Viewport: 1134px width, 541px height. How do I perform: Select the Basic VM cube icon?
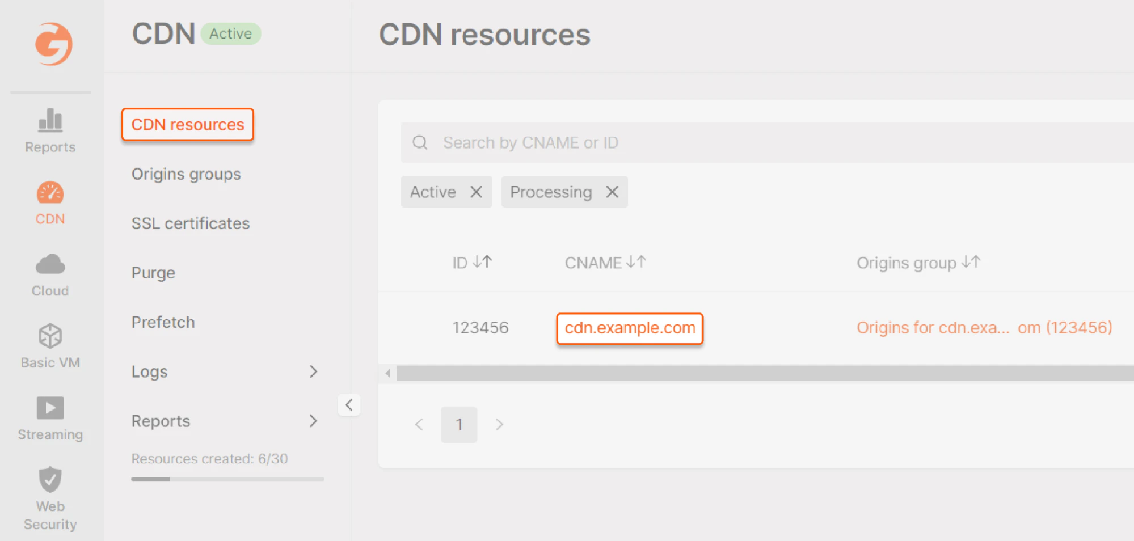(49, 336)
